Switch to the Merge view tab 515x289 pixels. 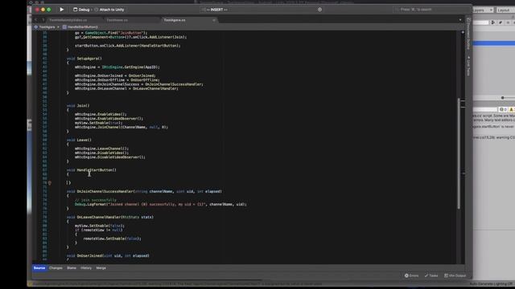[101, 267]
